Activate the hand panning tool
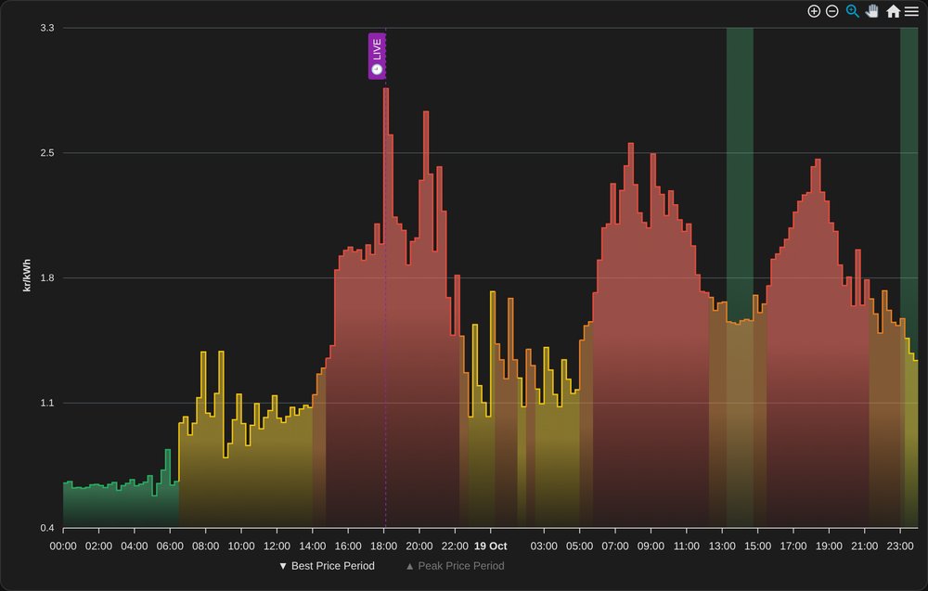Image resolution: width=928 pixels, height=591 pixels. coord(871,11)
